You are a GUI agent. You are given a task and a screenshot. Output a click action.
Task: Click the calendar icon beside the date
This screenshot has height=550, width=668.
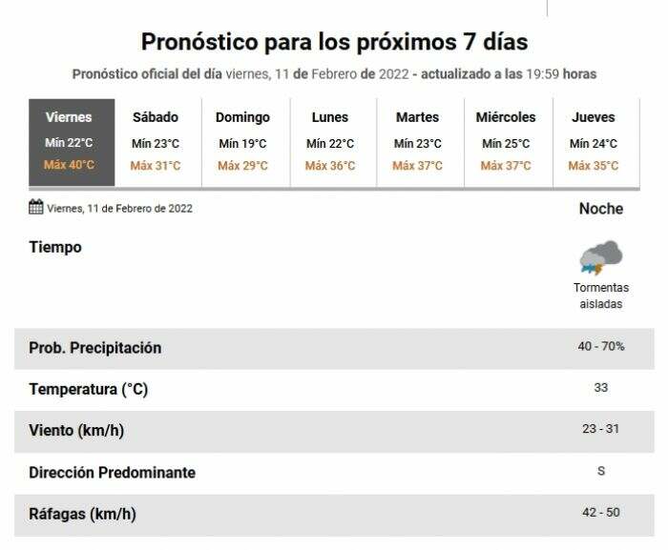pos(36,207)
